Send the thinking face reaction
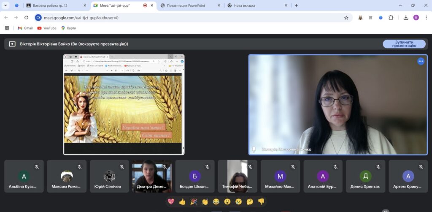Viewport: 432px width, 212px height. tap(250, 201)
